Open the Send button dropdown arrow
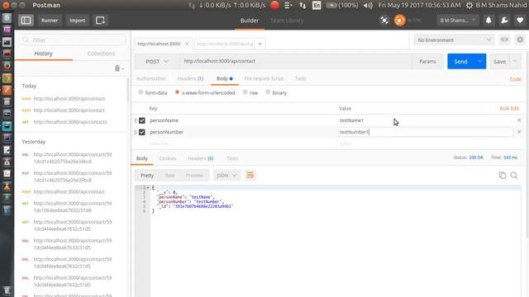Screen dimensions: 529x297 (x=479, y=61)
